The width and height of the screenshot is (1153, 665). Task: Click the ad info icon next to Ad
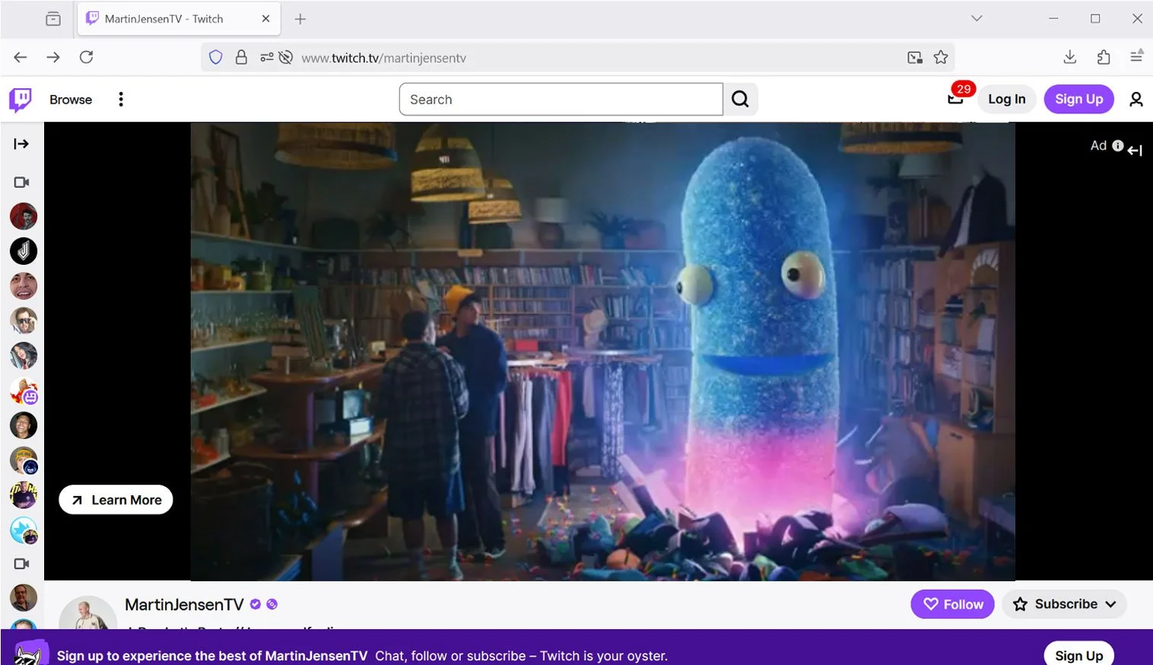pos(1118,145)
